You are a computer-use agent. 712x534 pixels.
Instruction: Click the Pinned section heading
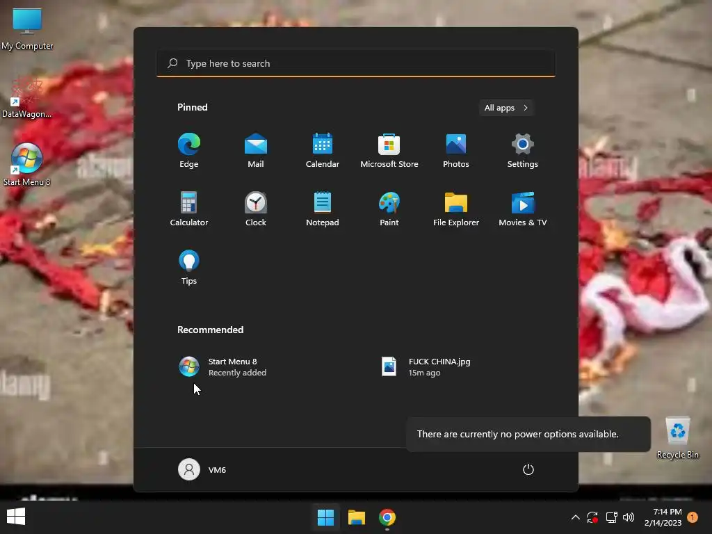tap(193, 107)
